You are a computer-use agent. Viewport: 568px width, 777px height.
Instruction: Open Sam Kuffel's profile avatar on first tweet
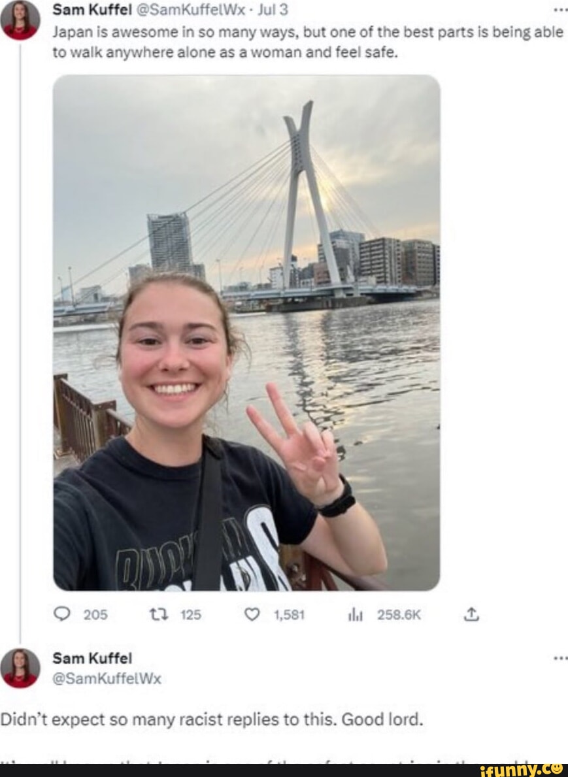click(x=22, y=16)
